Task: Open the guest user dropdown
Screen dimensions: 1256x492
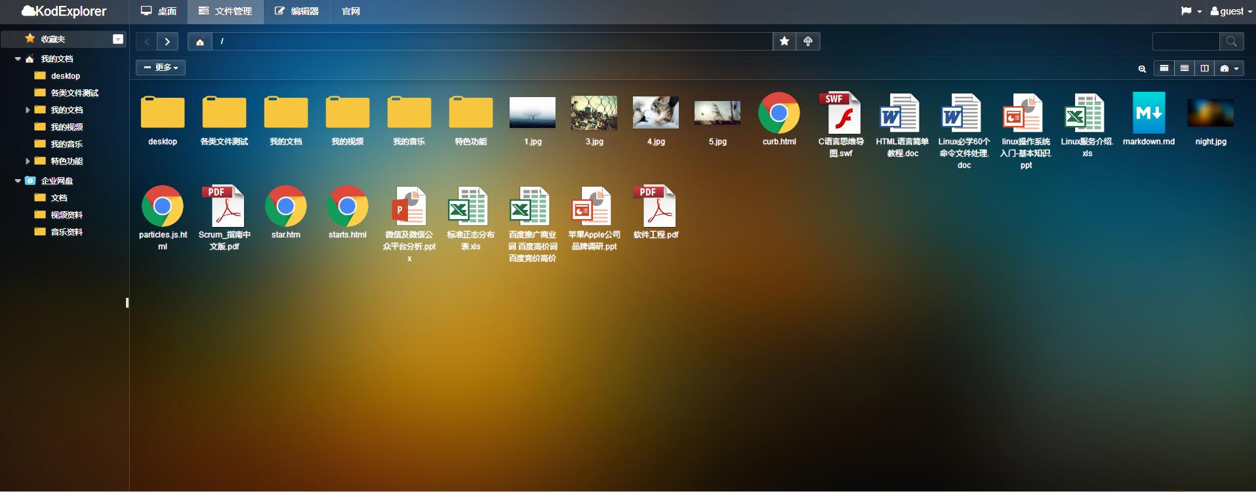Action: (x=1227, y=11)
